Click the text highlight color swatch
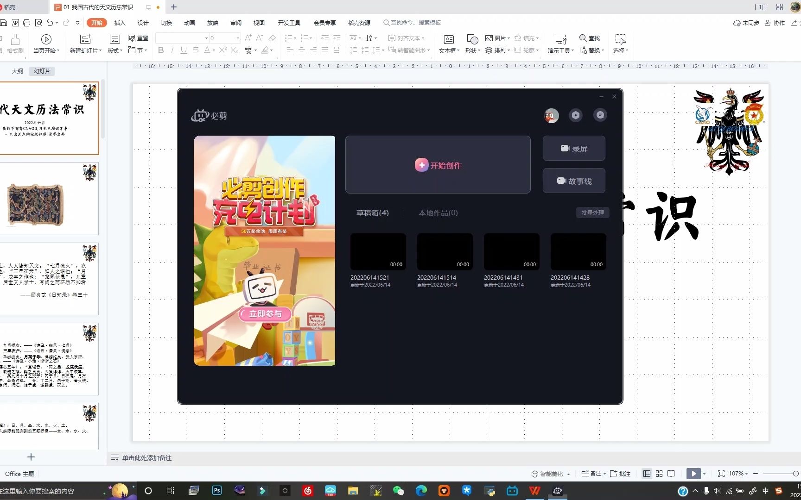Image resolution: width=801 pixels, height=500 pixels. 265,50
